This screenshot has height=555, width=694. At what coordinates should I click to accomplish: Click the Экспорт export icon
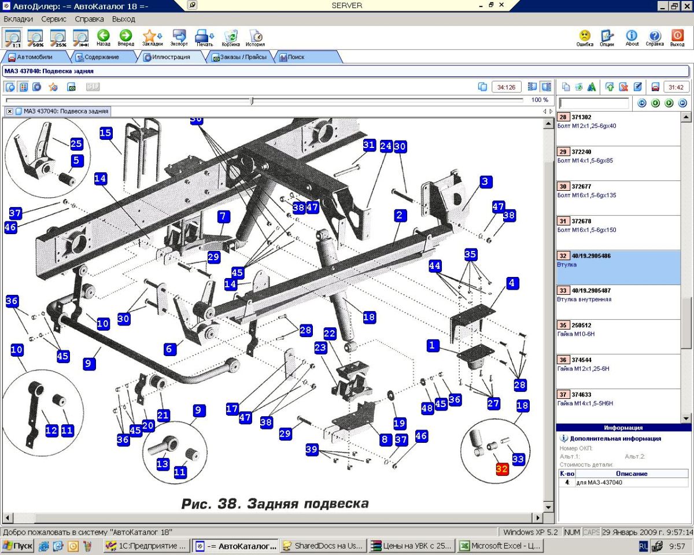(x=179, y=36)
